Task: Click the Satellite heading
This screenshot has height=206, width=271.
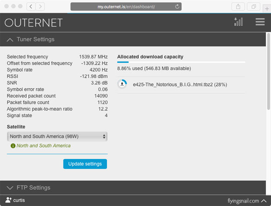Action: (16, 127)
